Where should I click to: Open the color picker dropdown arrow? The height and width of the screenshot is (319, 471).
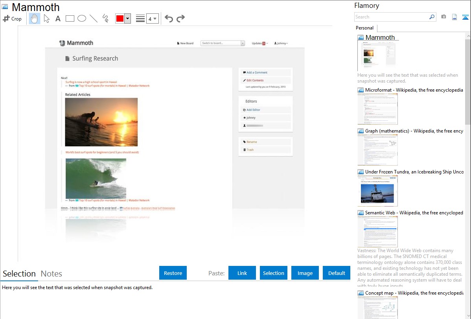coord(127,18)
